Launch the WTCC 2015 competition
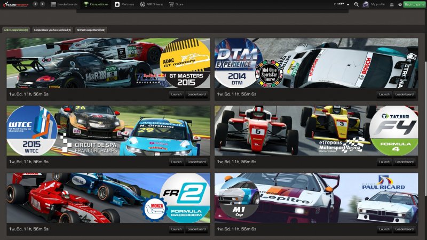The height and width of the screenshot is (240, 427). click(x=176, y=162)
